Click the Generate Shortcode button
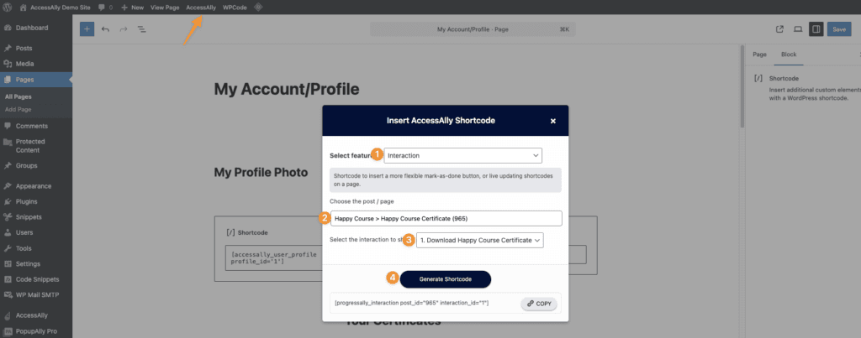 [445, 278]
